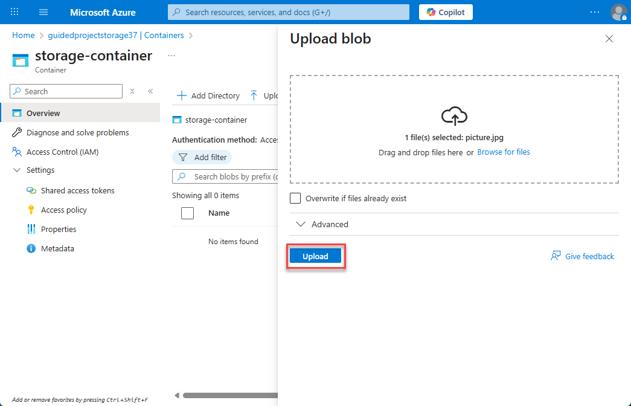Click the Access policy key icon

pyautogui.click(x=31, y=210)
